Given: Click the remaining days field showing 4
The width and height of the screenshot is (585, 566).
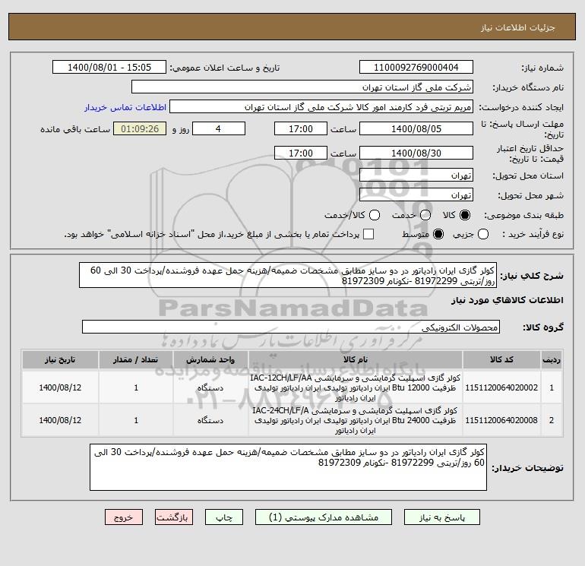Looking at the screenshot, I should 219,128.
